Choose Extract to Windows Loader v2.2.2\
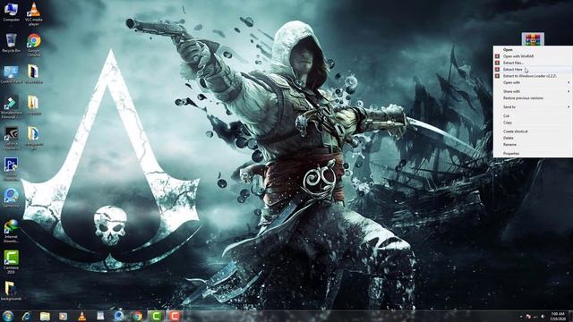 533,76
